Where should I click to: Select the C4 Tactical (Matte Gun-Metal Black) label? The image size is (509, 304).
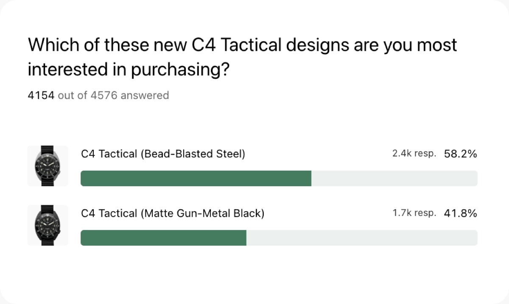pos(173,213)
